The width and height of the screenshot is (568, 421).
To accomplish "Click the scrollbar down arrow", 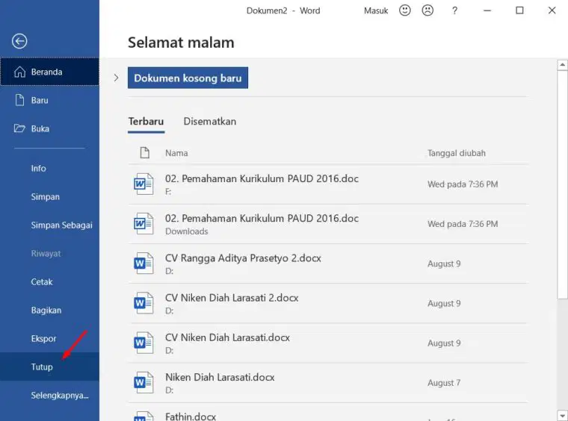I will tap(562, 415).
